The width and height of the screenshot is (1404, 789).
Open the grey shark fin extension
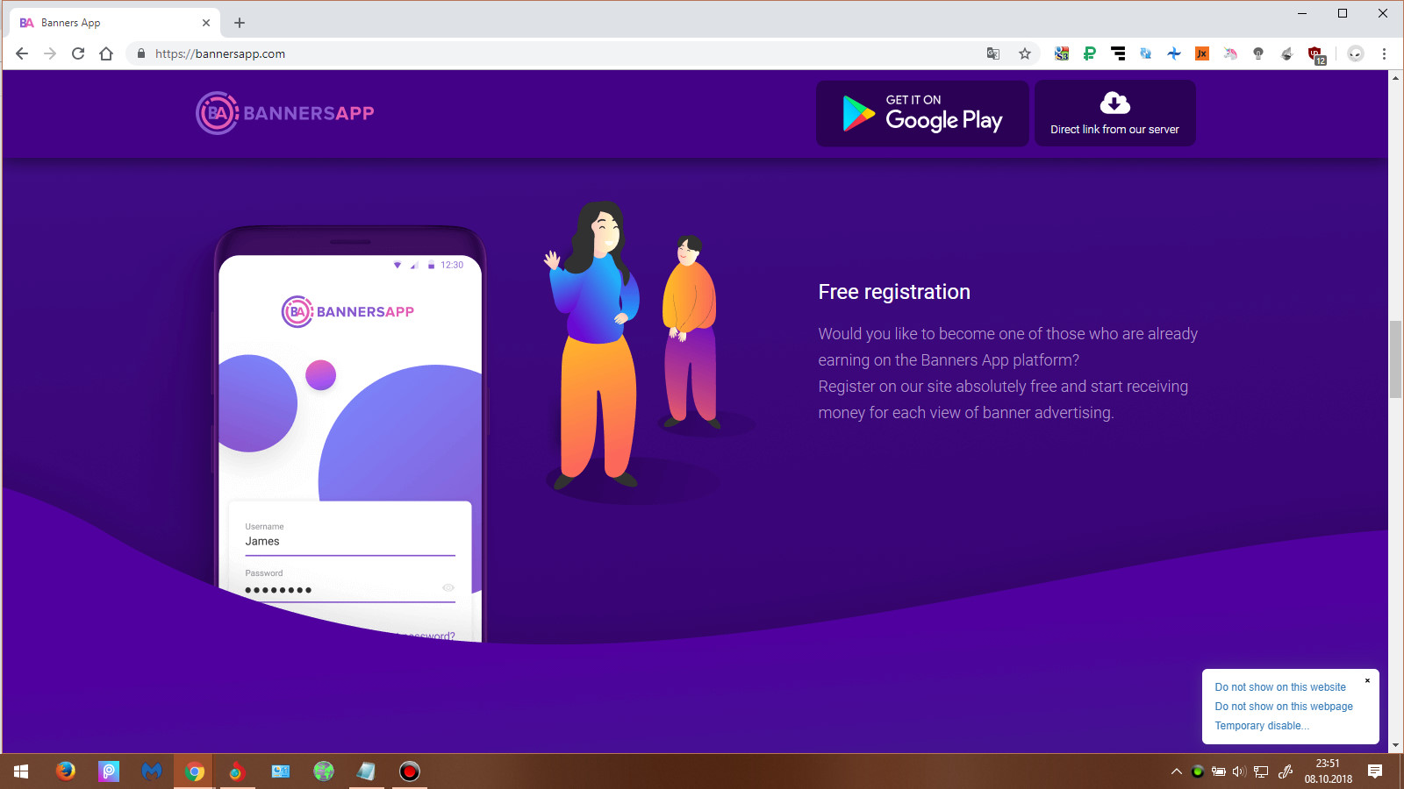pos(1286,53)
